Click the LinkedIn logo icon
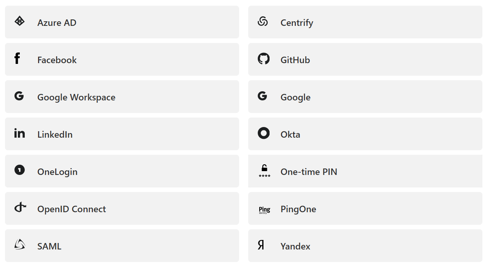This screenshot has height=270, width=490. pos(19,133)
